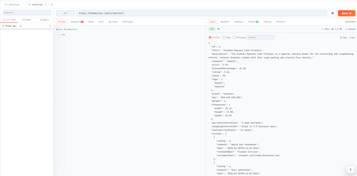Select the Raw view radio button
The width and height of the screenshot is (357, 176).
click(224, 37)
